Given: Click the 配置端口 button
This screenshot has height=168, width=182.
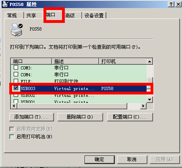Looking at the screenshot, I should click(x=130, y=117).
